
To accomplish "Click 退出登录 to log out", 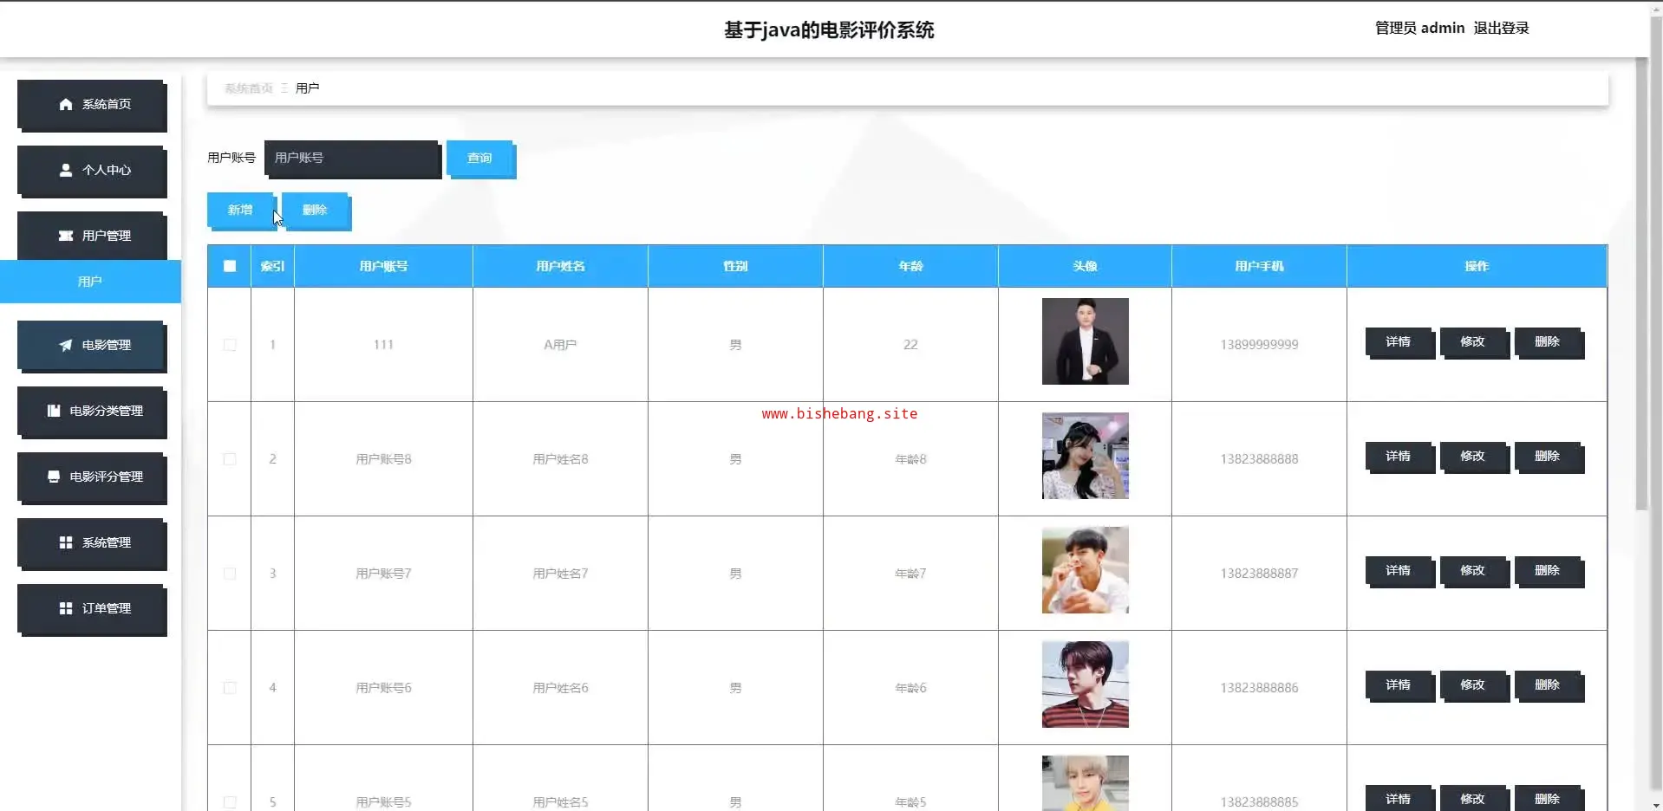I will point(1501,28).
